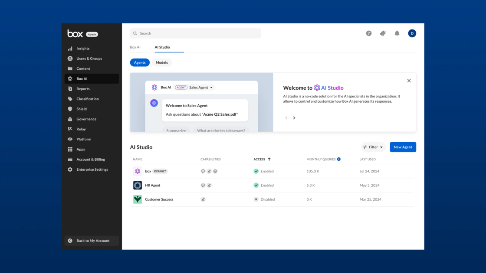The width and height of the screenshot is (486, 273).
Task: Click Back to My Account button
Action: tap(92, 240)
